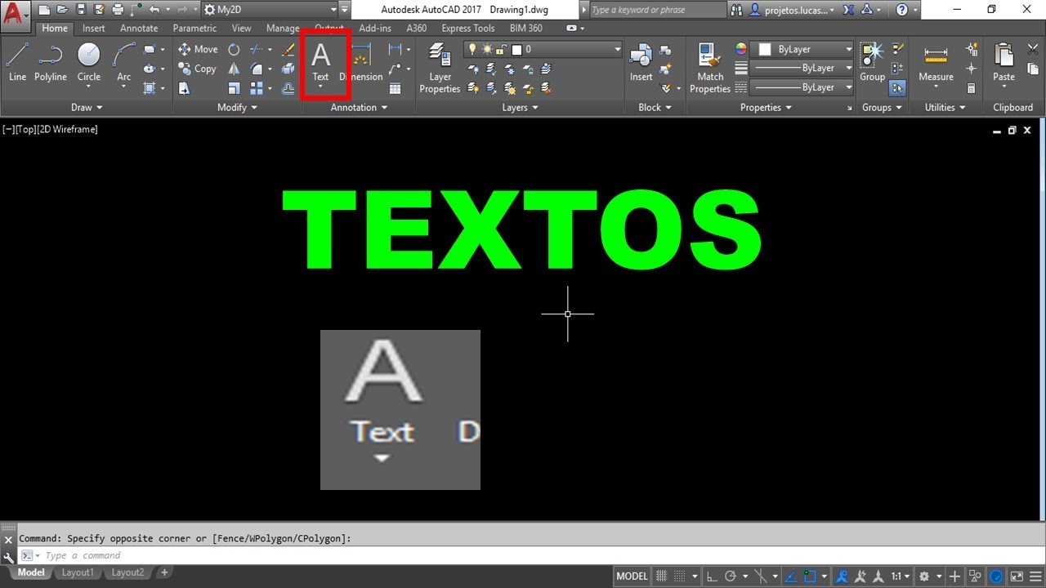The width and height of the screenshot is (1046, 588).
Task: Click the Mirror tool icon
Action: [x=234, y=69]
